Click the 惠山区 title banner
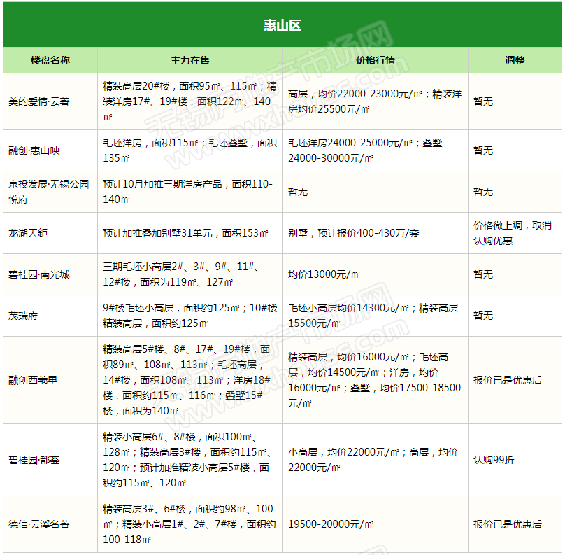 [282, 26]
